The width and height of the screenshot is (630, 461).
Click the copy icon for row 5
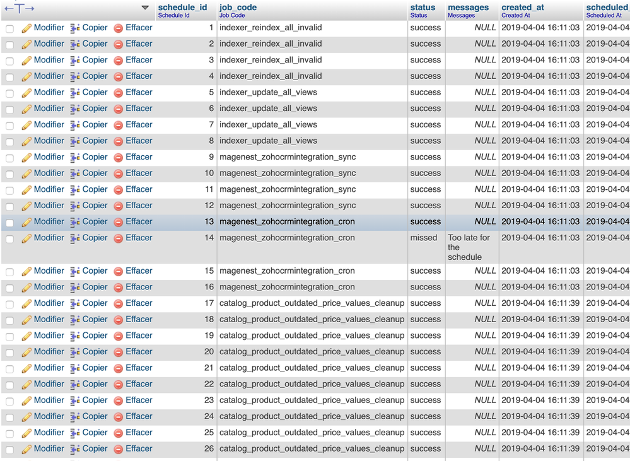[75, 93]
